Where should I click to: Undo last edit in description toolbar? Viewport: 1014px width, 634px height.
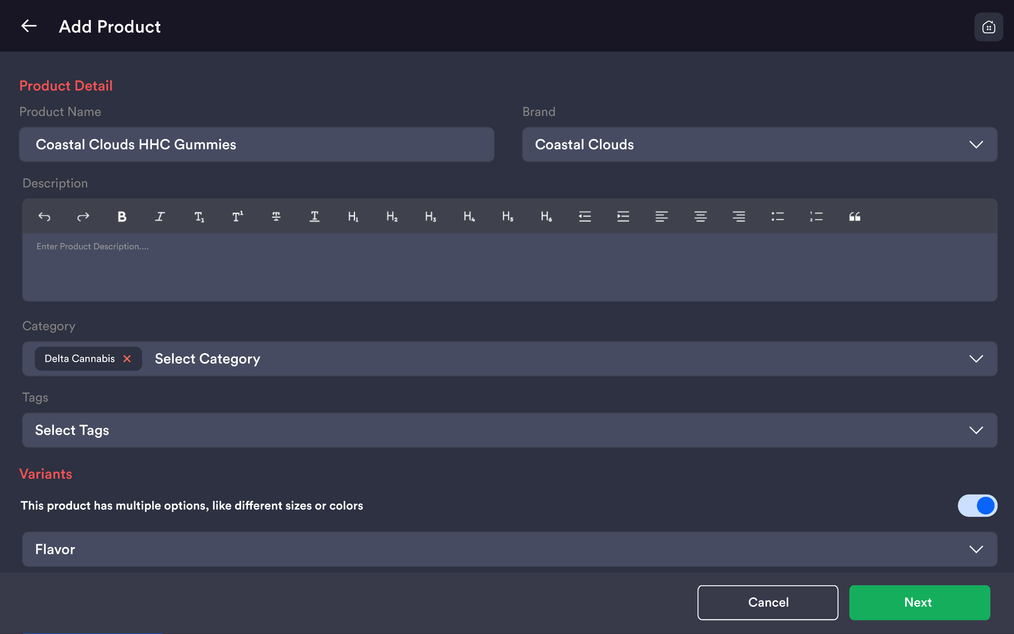[44, 216]
